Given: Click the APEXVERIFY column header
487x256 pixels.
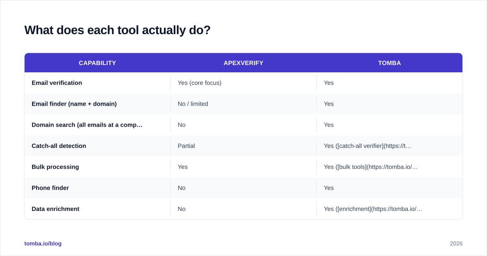Looking at the screenshot, I should 243,63.
